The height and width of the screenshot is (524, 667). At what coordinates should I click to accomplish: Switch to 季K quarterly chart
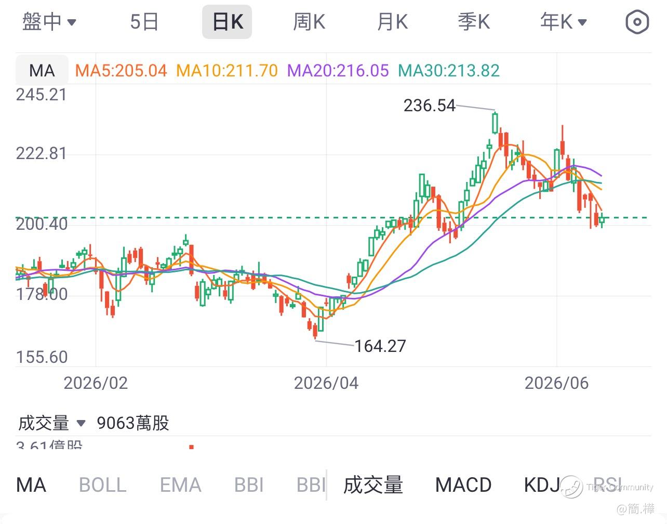tap(474, 22)
